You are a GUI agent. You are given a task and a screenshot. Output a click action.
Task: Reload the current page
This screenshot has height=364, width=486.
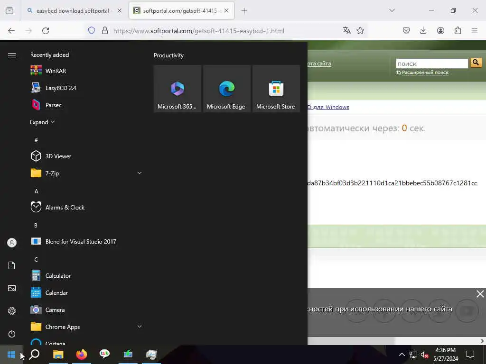(46, 30)
